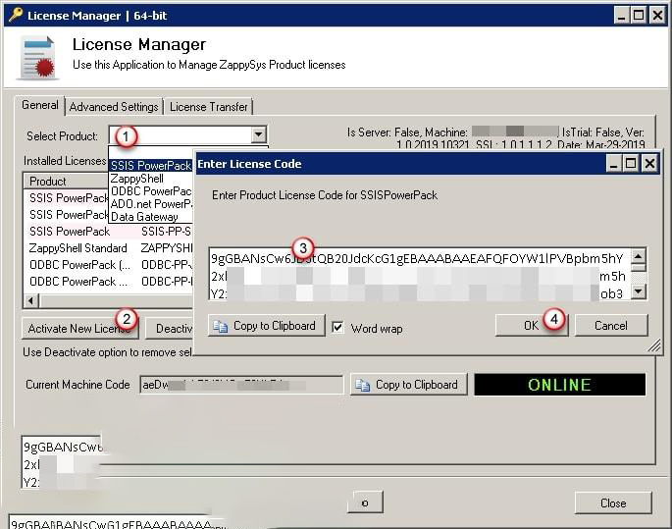Click the dialog resize grip corner
Image resolution: width=672 pixels, height=529 pixels.
(x=654, y=345)
